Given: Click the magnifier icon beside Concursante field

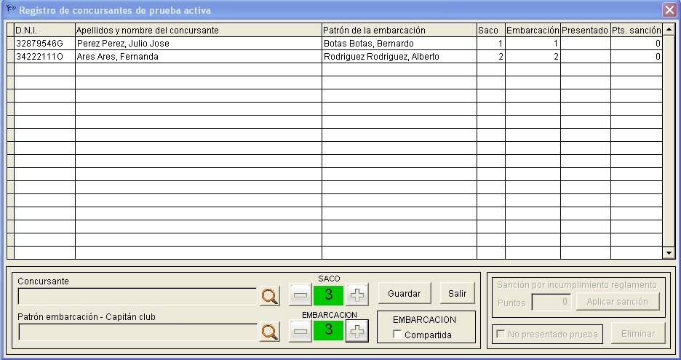Looking at the screenshot, I should 269,295.
